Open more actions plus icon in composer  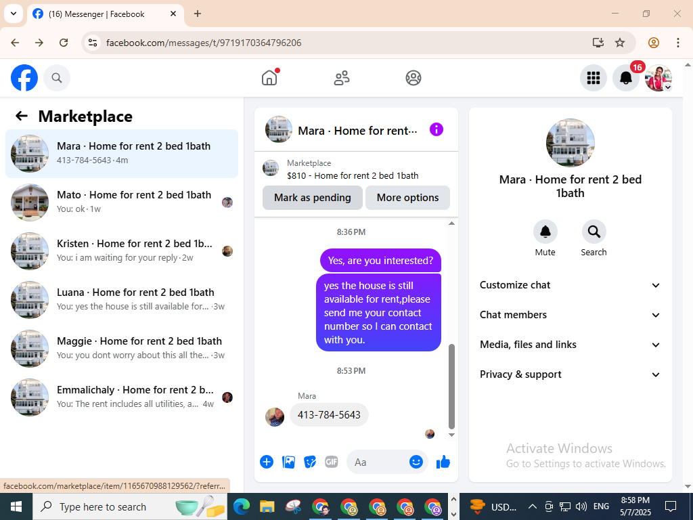(x=267, y=462)
